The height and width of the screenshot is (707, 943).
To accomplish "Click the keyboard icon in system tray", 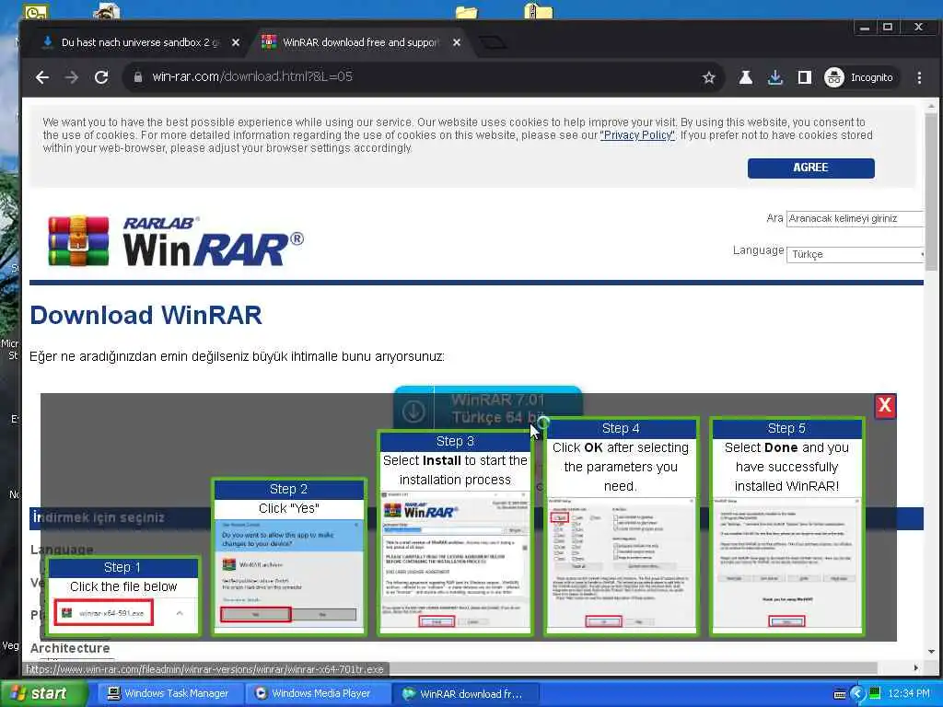I will [840, 694].
